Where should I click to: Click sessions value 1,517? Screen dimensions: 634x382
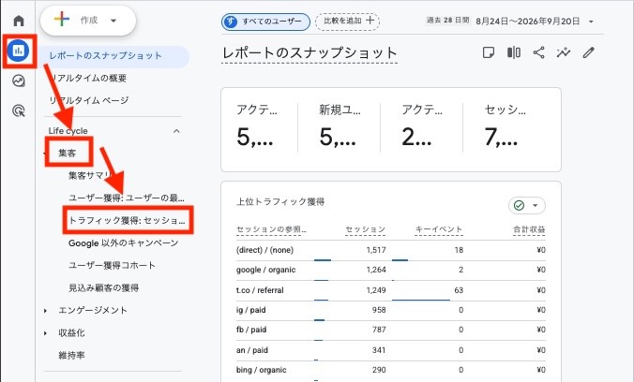point(376,250)
